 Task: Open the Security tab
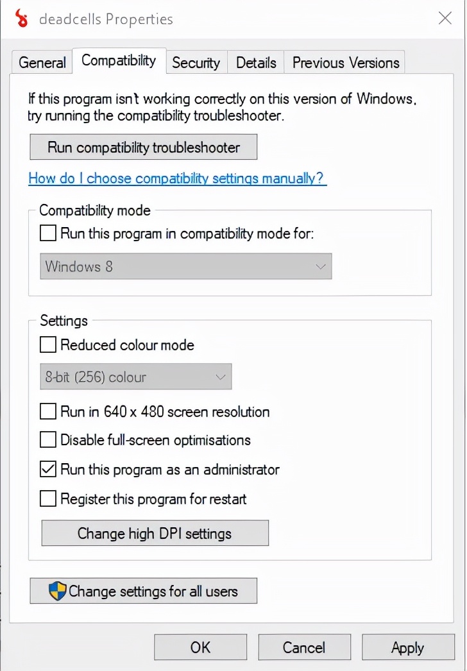pos(196,63)
